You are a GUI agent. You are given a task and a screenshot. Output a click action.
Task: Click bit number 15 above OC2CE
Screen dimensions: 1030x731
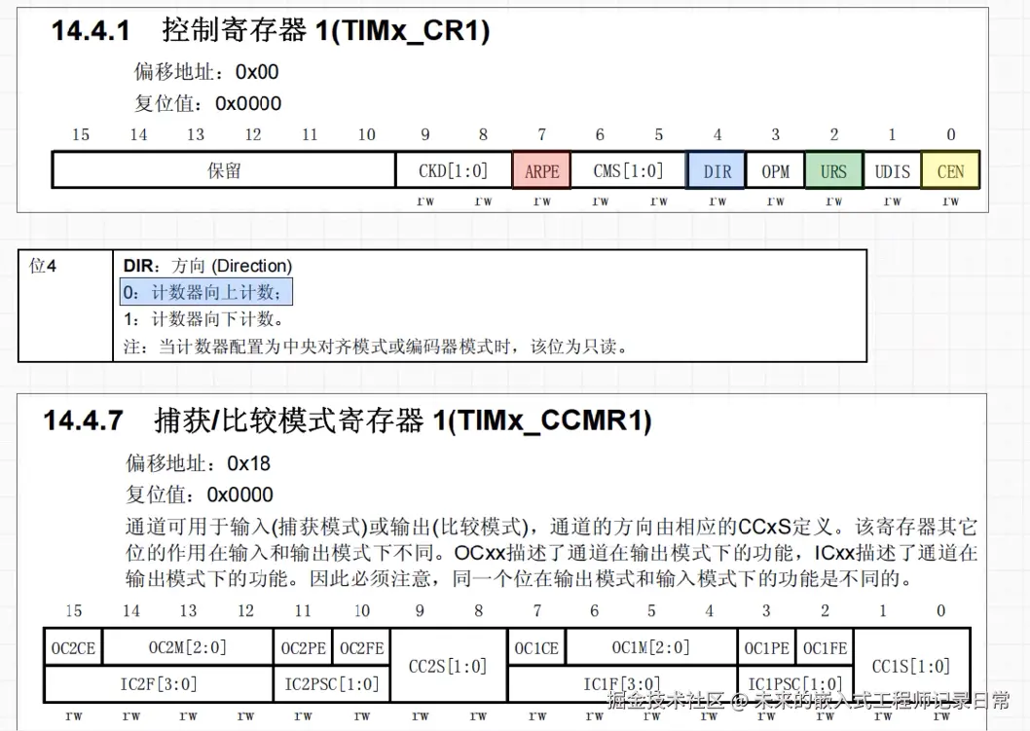coord(74,611)
